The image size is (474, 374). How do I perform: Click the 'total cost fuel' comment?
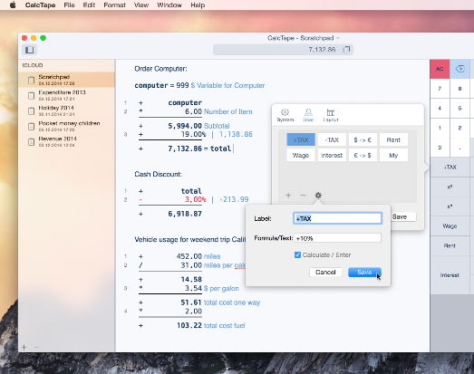[x=224, y=325]
